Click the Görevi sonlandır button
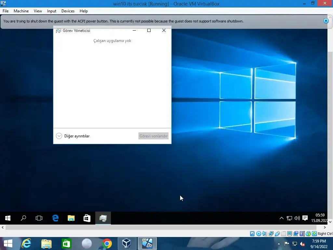This screenshot has height=250, width=333. [153, 136]
